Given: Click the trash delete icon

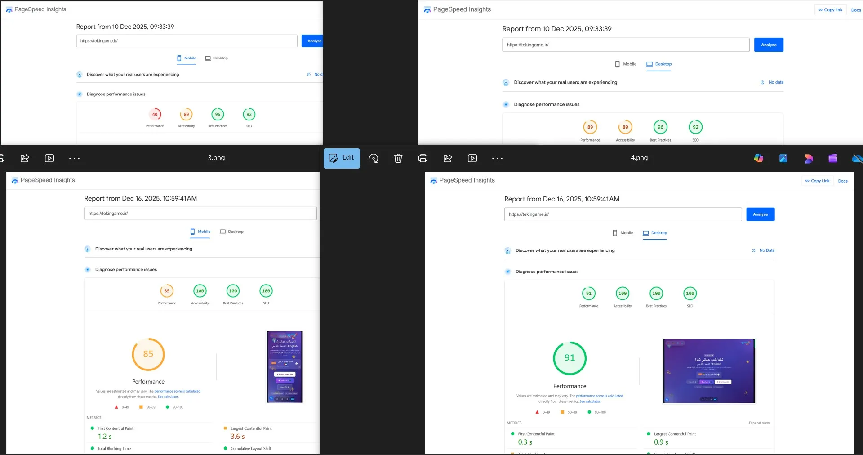Looking at the screenshot, I should [398, 158].
